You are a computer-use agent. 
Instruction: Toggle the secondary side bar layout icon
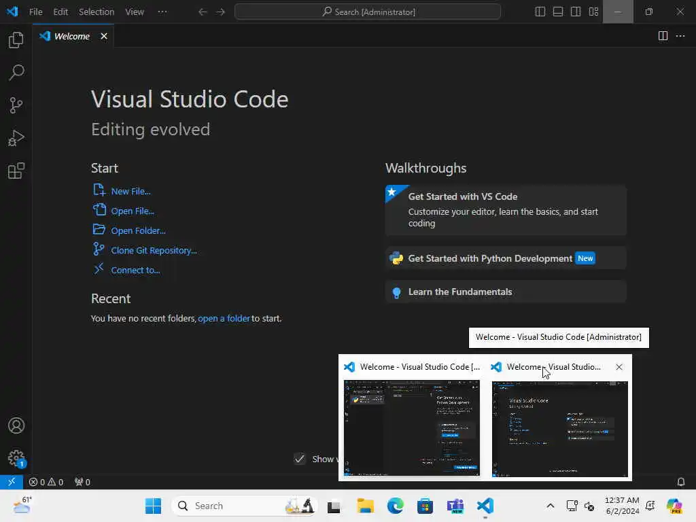(x=575, y=12)
